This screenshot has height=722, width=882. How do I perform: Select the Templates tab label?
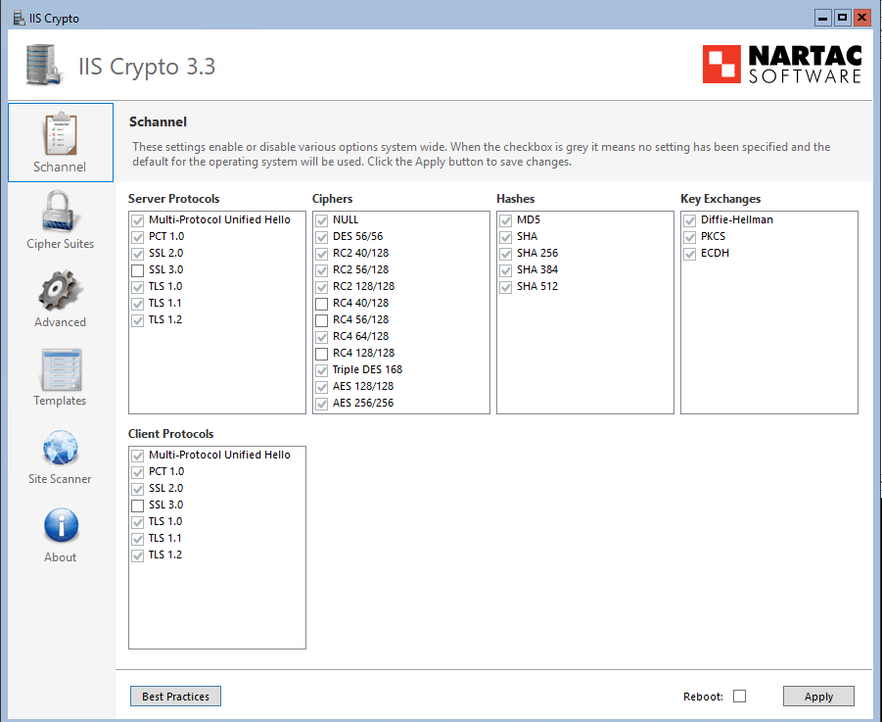coord(60,401)
